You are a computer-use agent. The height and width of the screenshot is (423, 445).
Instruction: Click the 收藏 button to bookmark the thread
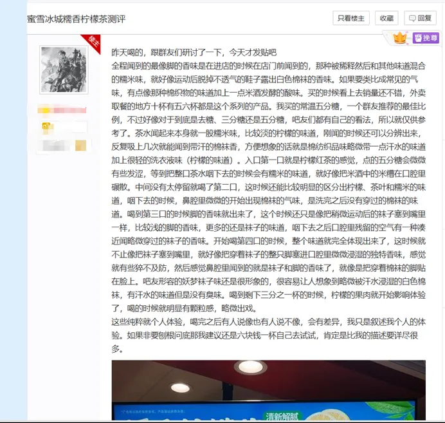[386, 19]
